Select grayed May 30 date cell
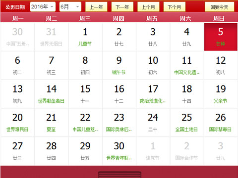This screenshot has width=238, height=178. coord(17,37)
